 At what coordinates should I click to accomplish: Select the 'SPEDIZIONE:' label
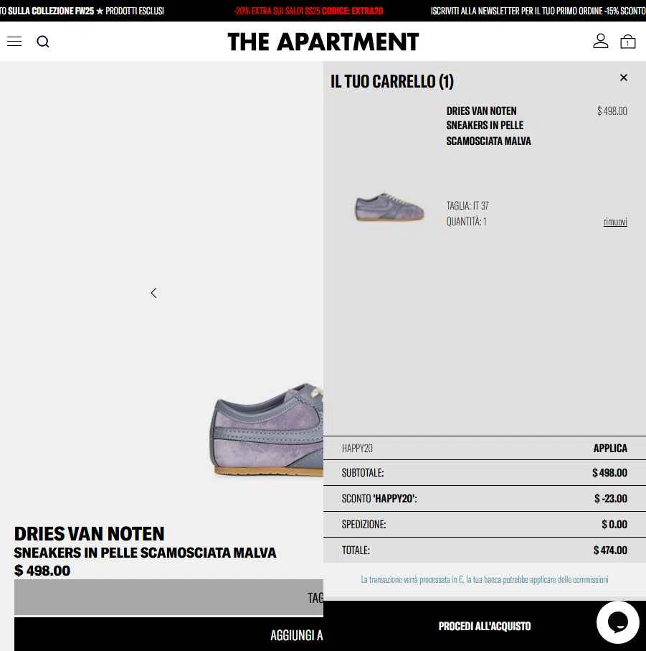(364, 525)
